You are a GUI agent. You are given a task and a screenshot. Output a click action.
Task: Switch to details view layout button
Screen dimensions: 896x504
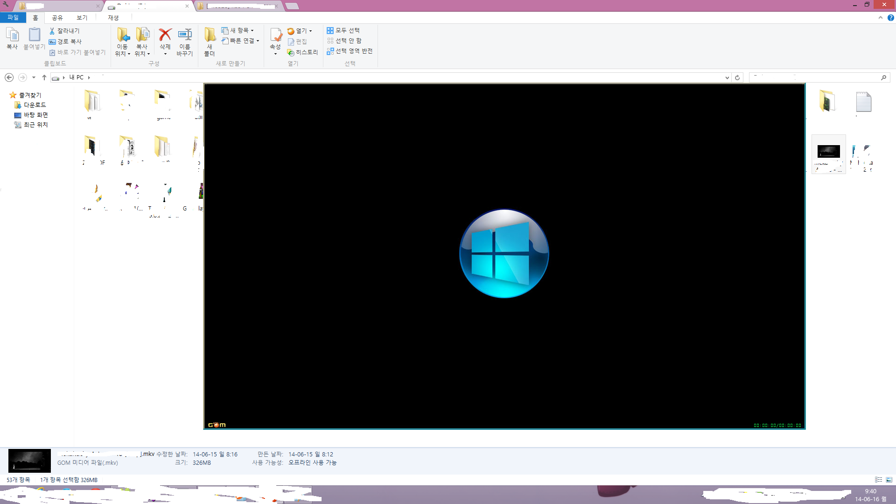878,480
